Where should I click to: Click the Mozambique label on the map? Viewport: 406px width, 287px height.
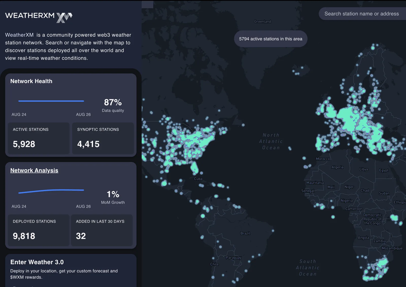[x=392, y=248]
